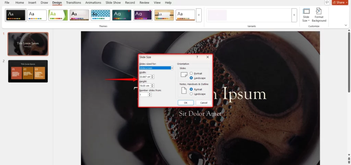Apply the purple gradient theme
This screenshot has width=351, height=165.
(143, 15)
